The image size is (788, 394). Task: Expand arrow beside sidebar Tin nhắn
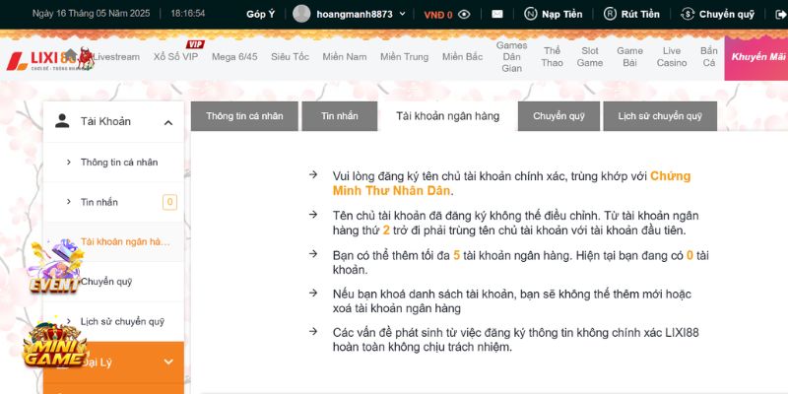click(x=69, y=202)
